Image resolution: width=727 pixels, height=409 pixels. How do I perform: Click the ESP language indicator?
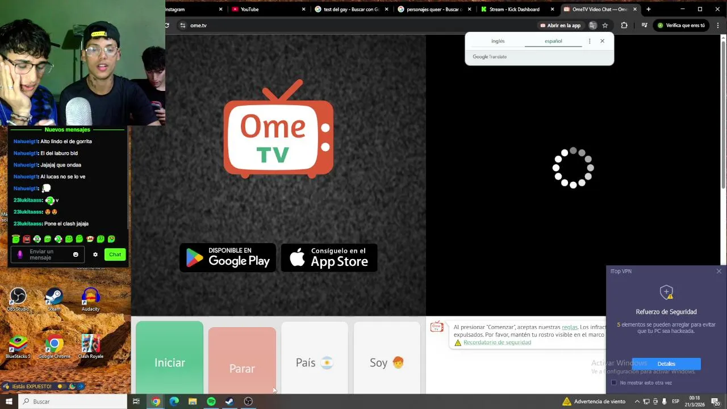tap(676, 402)
